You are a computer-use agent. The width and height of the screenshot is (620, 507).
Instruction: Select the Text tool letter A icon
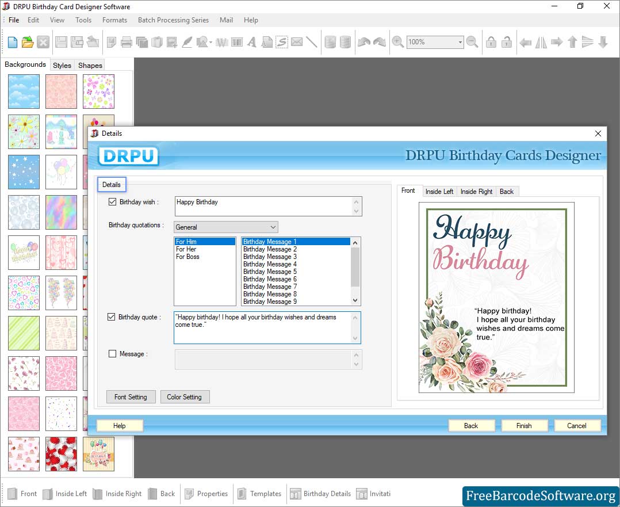(251, 42)
